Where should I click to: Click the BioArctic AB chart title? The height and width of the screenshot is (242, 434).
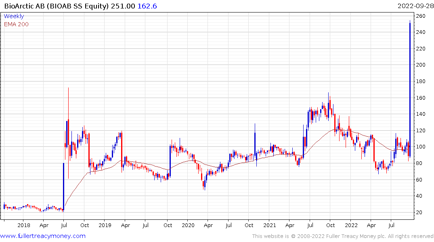pyautogui.click(x=57, y=6)
